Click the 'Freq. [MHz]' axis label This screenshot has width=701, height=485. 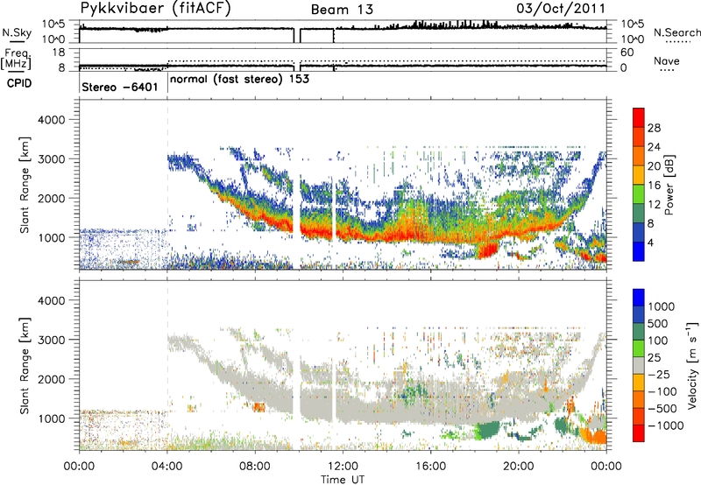tap(17, 60)
